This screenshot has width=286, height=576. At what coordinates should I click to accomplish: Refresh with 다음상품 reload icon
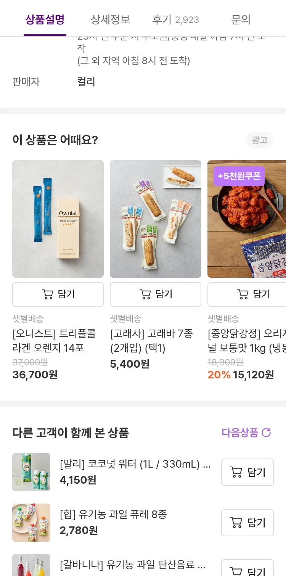[x=266, y=433]
